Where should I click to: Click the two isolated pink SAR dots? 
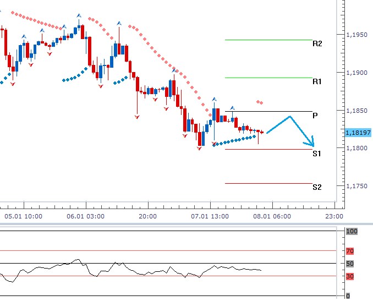(260, 102)
